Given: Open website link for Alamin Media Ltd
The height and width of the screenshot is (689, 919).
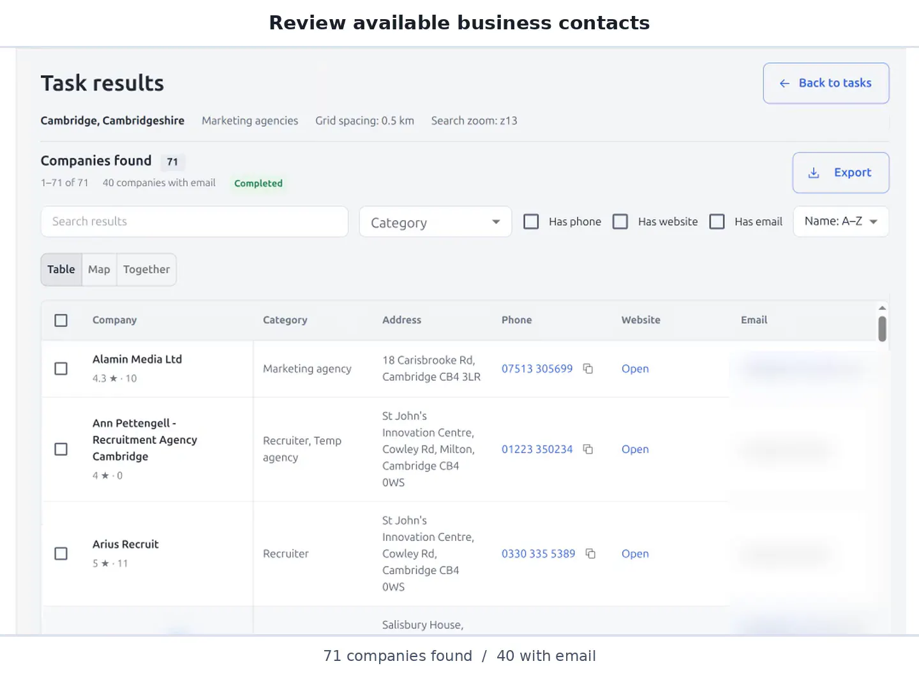Looking at the screenshot, I should [635, 369].
